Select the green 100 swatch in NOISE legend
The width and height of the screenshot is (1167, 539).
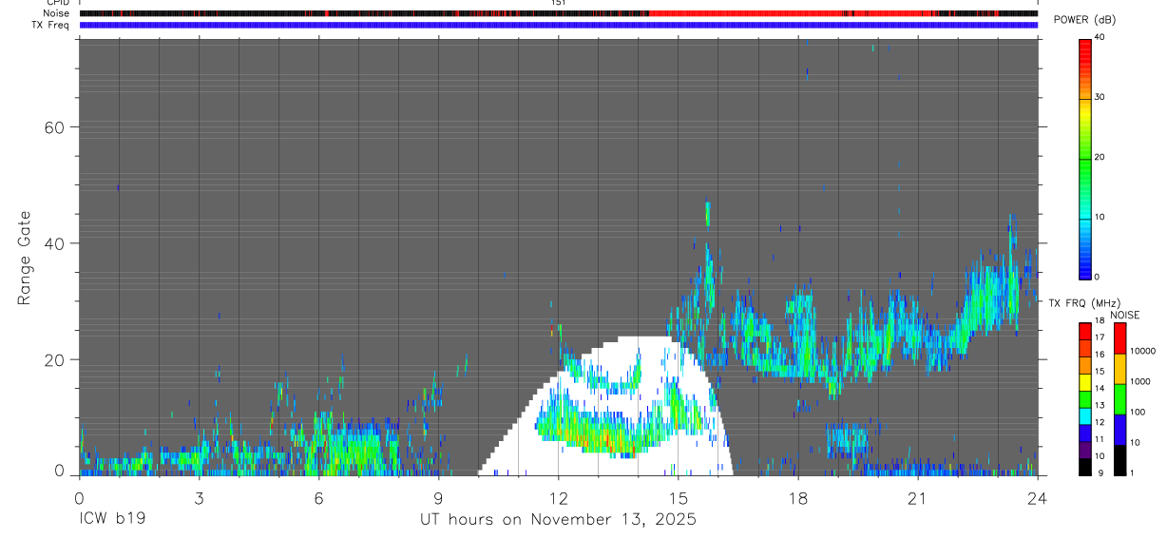(1120, 399)
